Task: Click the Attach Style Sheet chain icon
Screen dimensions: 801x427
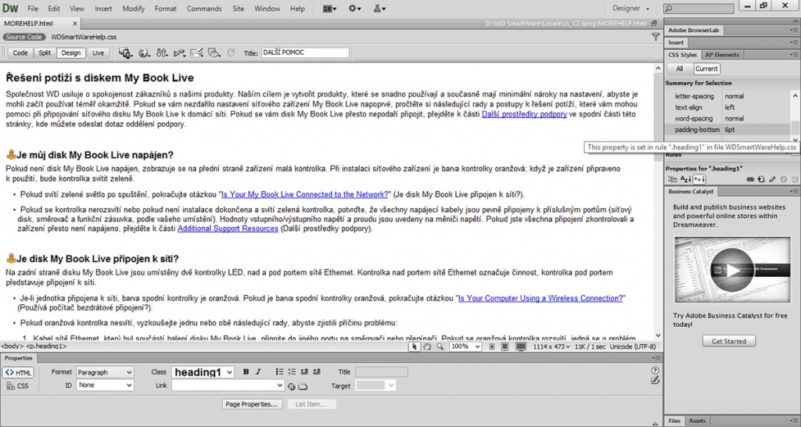Action: pos(750,179)
